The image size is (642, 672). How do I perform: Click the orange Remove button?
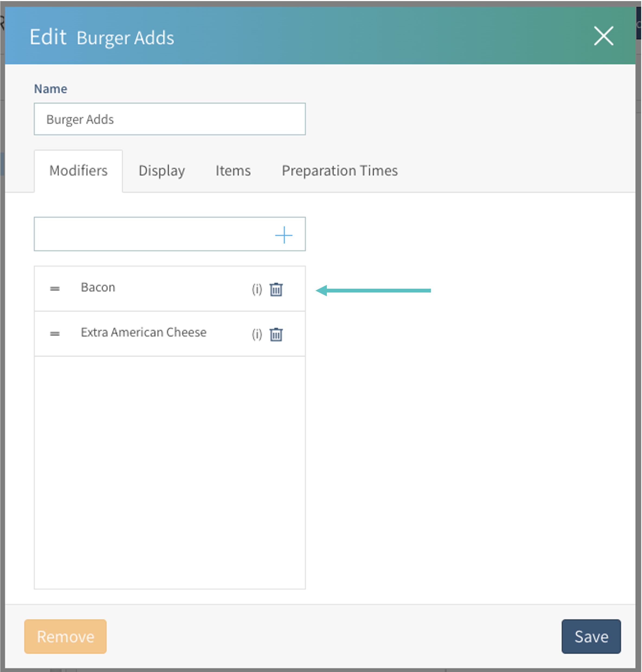65,636
